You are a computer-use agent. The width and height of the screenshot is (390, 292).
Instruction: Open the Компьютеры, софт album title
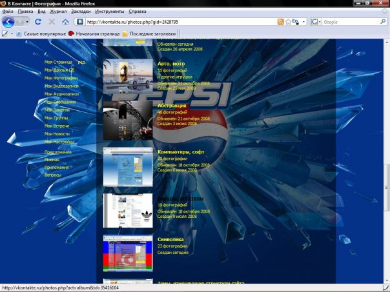[x=181, y=151]
